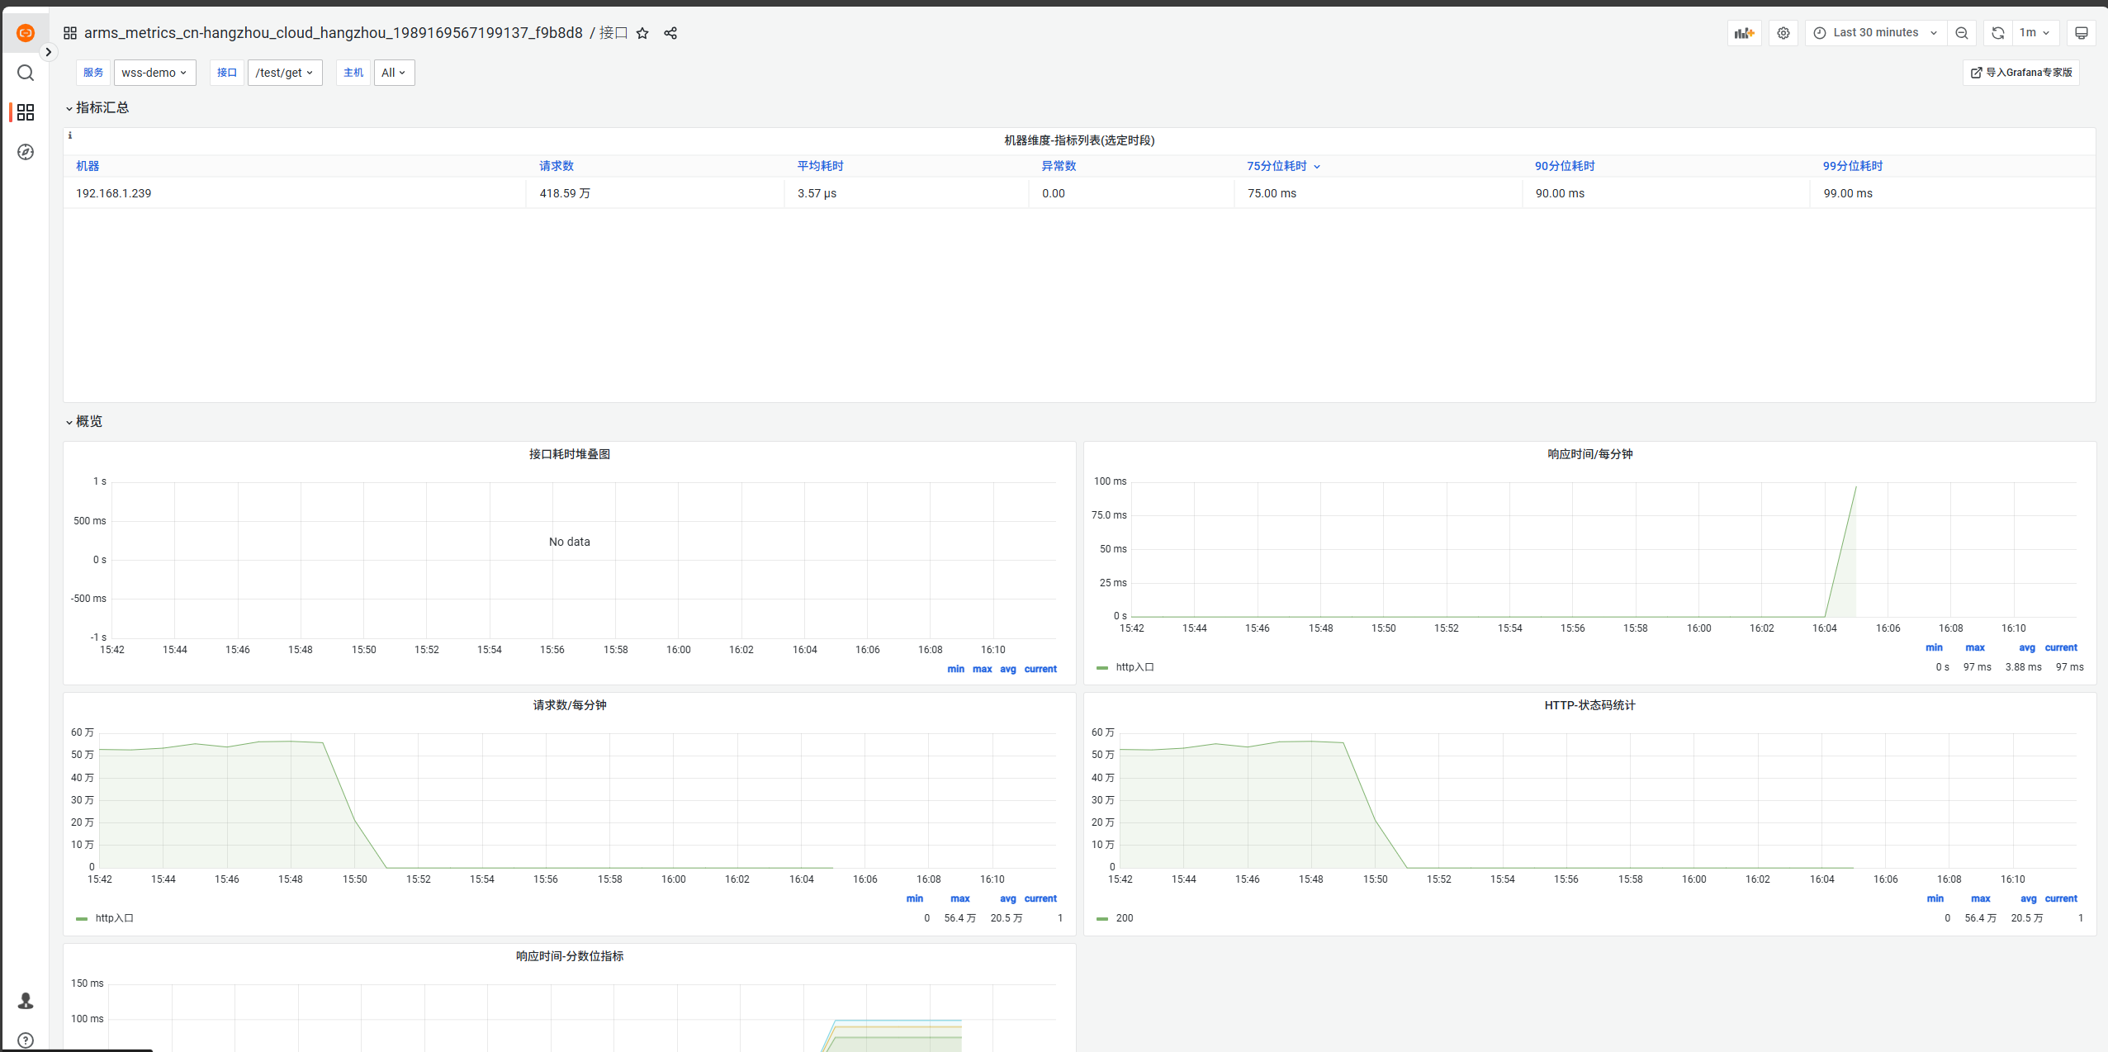Open the Explore compass icon
This screenshot has height=1052, width=2108.
click(x=26, y=152)
